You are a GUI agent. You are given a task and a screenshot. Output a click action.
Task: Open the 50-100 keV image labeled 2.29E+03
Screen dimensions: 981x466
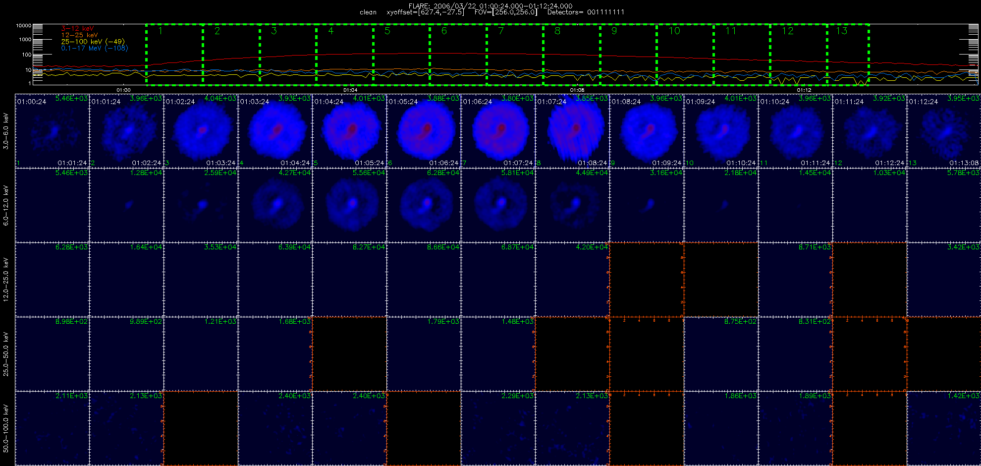(x=498, y=428)
